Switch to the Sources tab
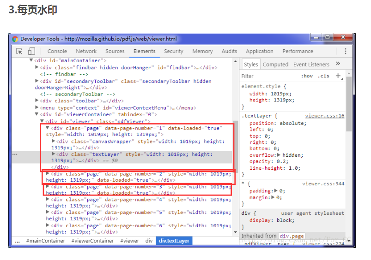This screenshot has height=260, width=371. [x=115, y=51]
